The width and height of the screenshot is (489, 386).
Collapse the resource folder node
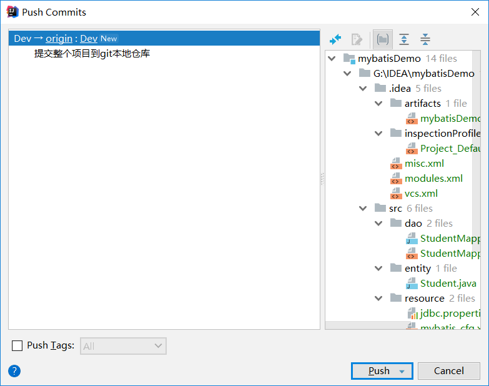[378, 298]
